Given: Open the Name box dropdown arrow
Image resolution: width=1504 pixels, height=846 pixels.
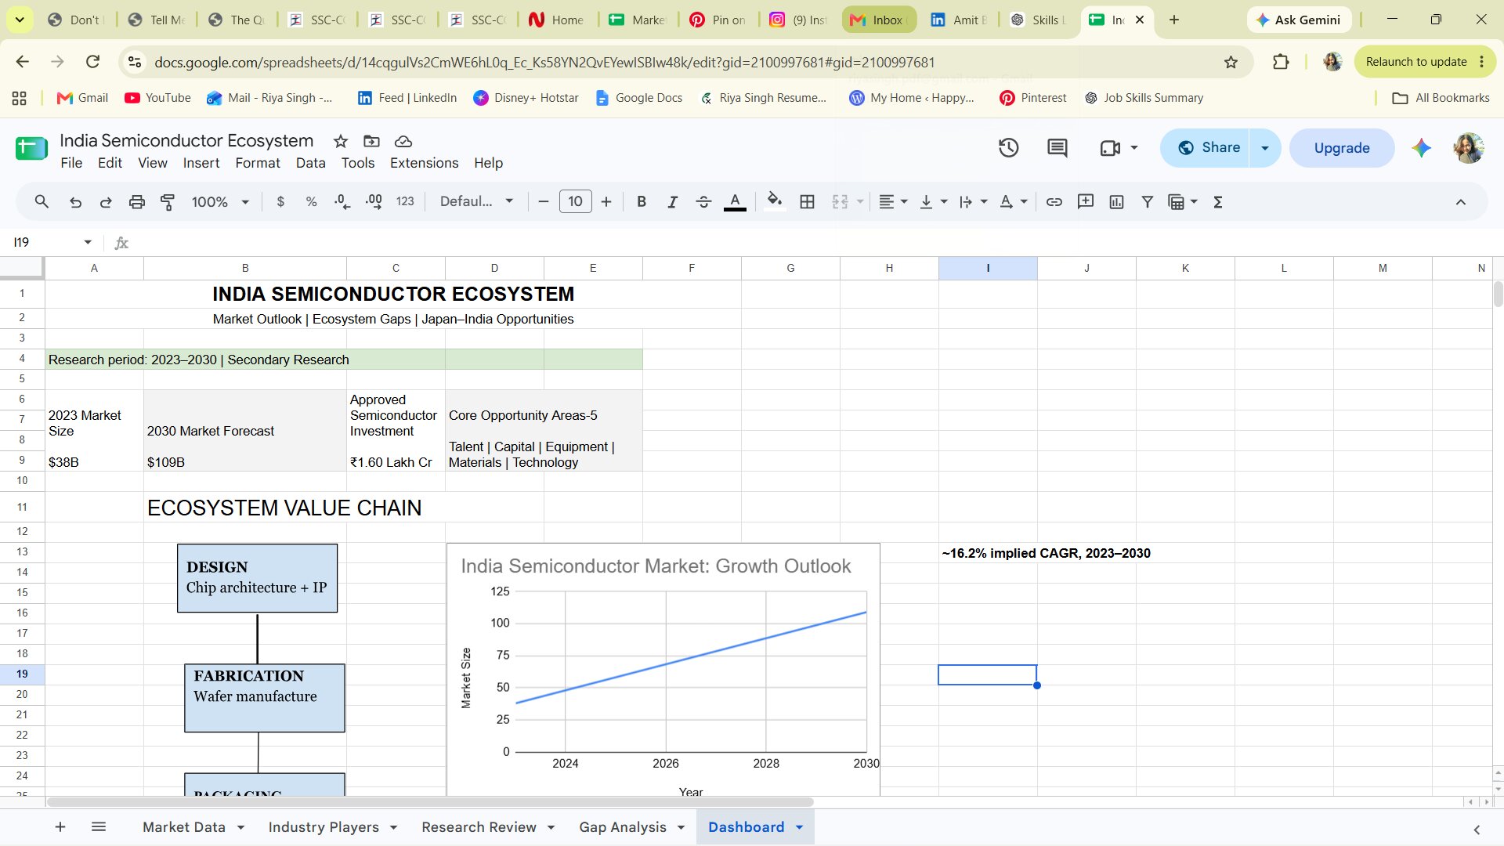Looking at the screenshot, I should click(88, 242).
